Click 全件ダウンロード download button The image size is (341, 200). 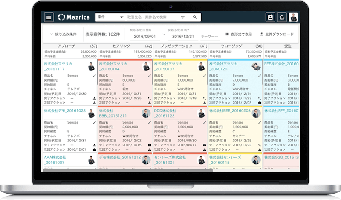(x=277, y=34)
